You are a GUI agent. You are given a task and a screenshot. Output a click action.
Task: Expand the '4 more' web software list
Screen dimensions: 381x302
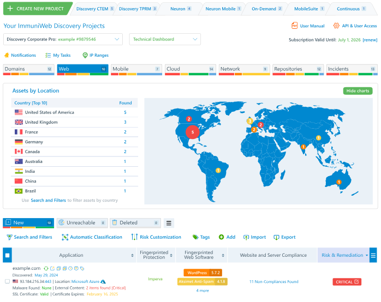point(203,291)
